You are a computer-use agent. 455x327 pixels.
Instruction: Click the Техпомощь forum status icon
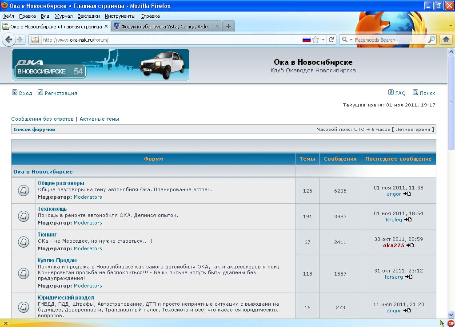click(24, 216)
